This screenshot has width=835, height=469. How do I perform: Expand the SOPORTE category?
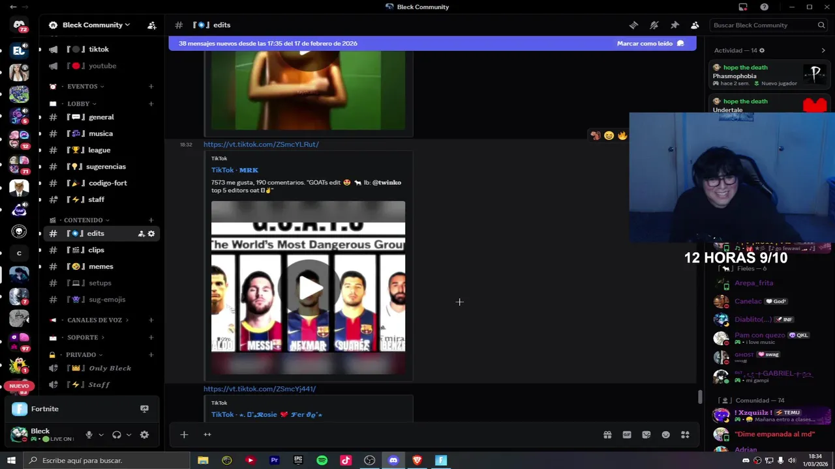86,337
